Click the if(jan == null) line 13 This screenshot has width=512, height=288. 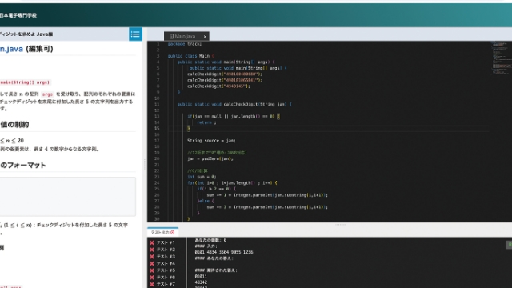click(233, 116)
